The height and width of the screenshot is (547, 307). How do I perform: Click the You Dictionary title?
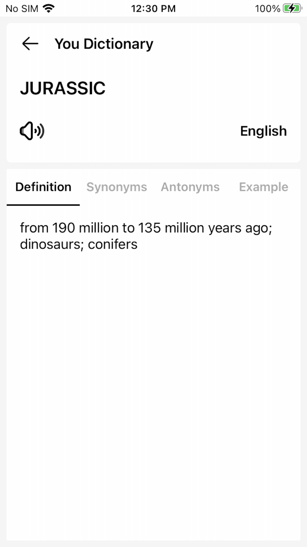tap(104, 44)
